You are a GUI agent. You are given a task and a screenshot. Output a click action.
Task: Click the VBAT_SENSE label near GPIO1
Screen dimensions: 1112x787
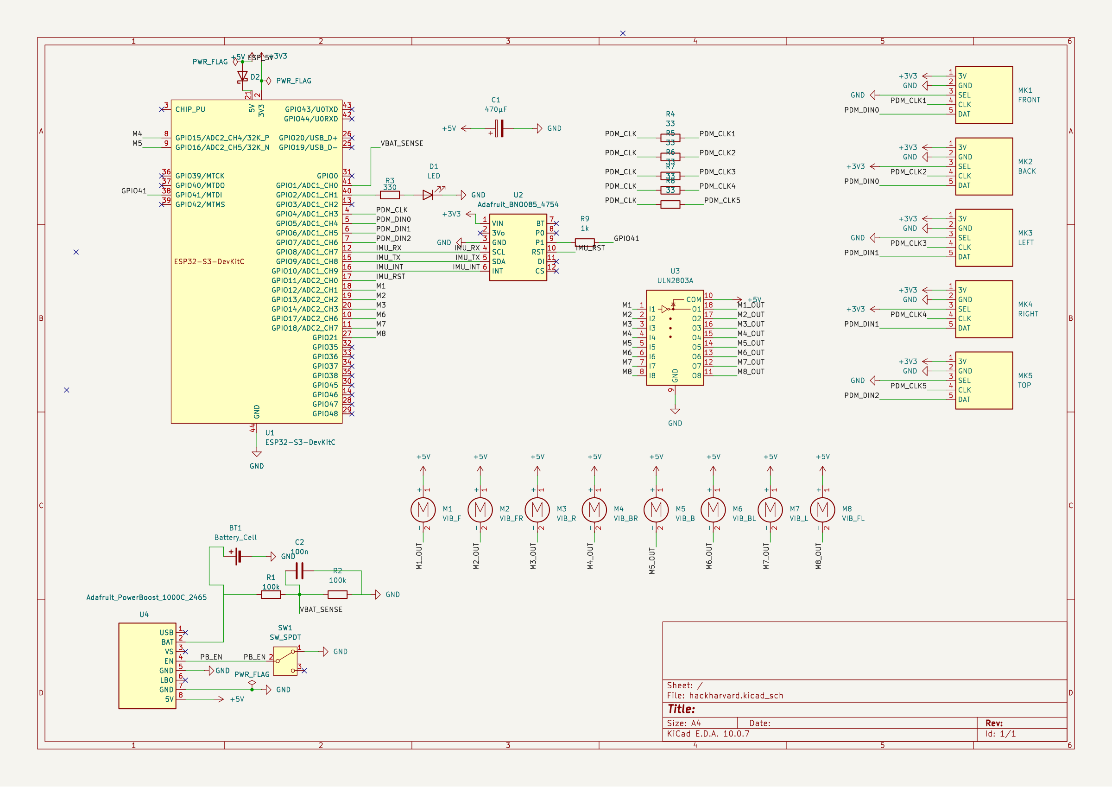pyautogui.click(x=402, y=143)
